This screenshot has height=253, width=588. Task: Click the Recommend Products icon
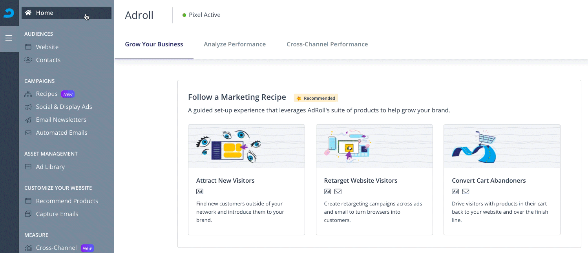[x=28, y=201]
